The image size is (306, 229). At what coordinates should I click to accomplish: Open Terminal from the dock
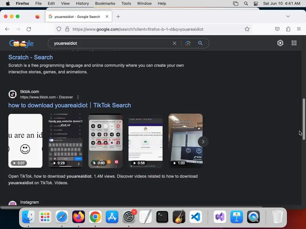162,217
